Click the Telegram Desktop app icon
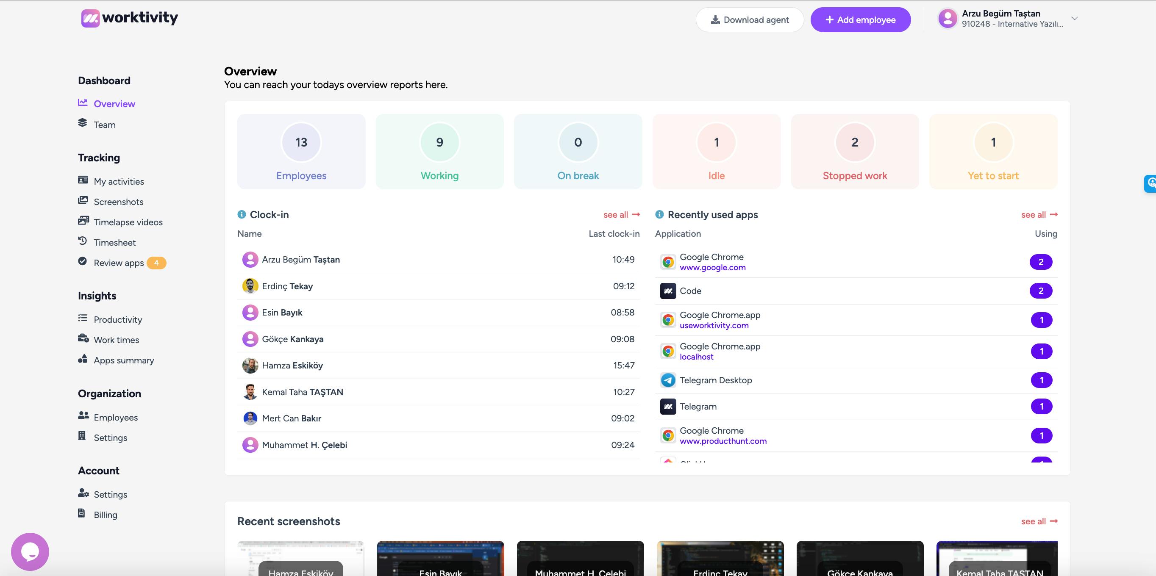Viewport: 1156px width, 576px height. point(668,380)
